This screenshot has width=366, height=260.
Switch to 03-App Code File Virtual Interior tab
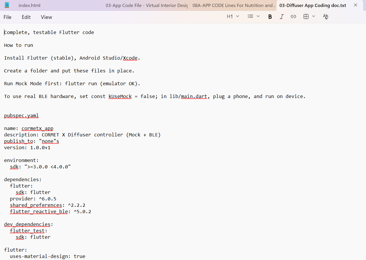click(146, 5)
